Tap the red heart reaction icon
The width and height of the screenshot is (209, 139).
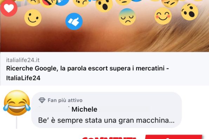pyautogui.click(x=9, y=8)
